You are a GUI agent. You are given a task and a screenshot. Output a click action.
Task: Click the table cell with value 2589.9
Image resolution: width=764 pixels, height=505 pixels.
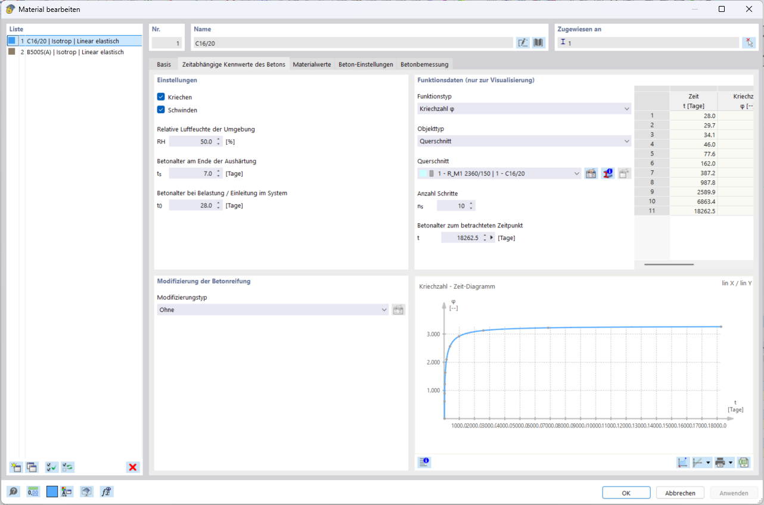coord(694,192)
